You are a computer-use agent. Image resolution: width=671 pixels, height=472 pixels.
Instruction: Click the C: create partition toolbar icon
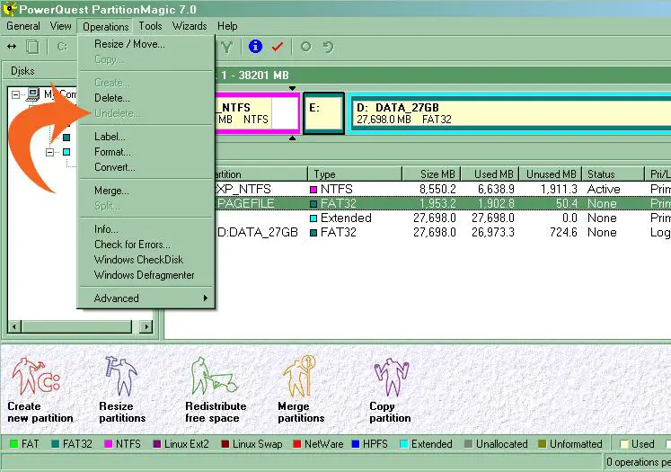tap(63, 46)
